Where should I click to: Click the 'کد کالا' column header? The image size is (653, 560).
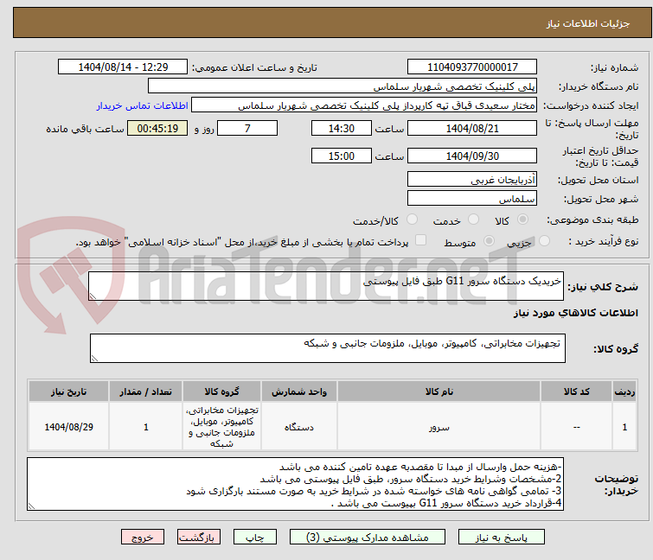(576, 391)
